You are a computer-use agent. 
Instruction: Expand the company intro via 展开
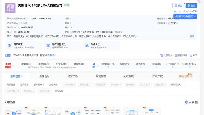(x=192, y=36)
